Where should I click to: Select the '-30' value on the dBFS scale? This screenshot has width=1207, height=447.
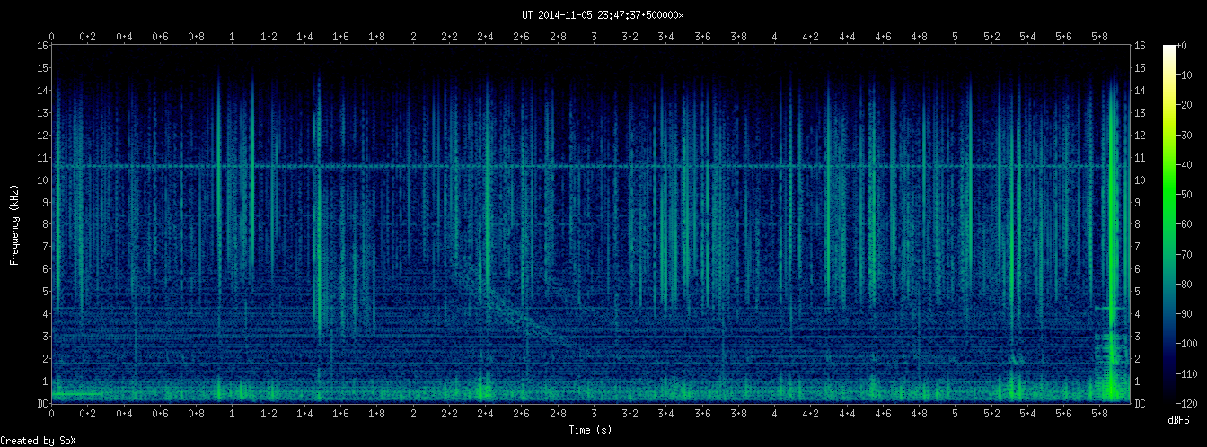pyautogui.click(x=1185, y=135)
